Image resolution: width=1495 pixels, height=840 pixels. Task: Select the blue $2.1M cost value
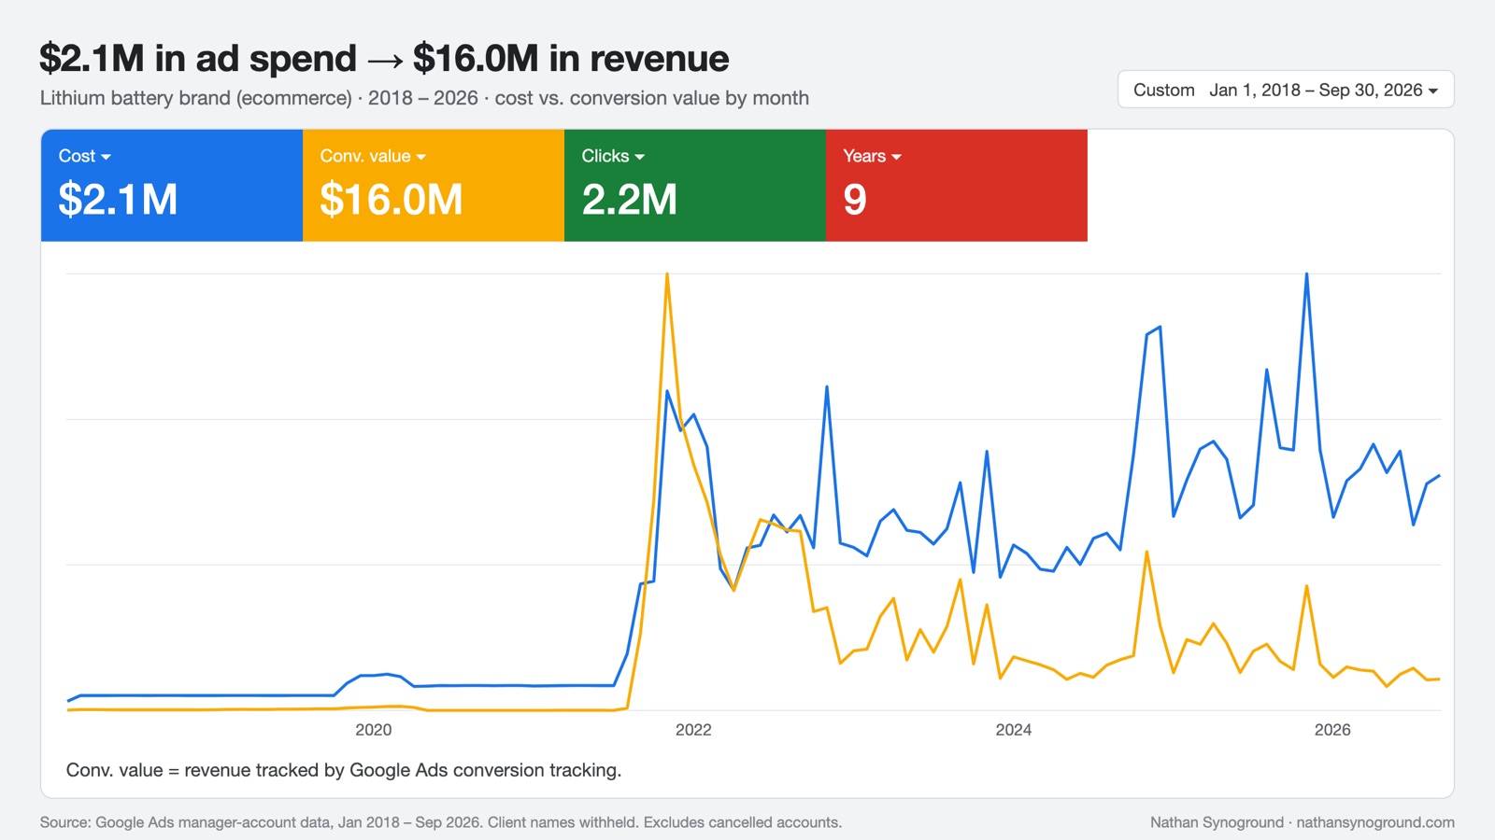118,200
